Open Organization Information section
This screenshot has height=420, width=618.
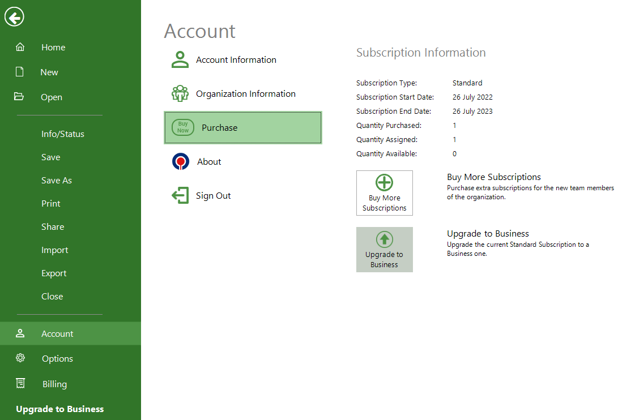243,93
